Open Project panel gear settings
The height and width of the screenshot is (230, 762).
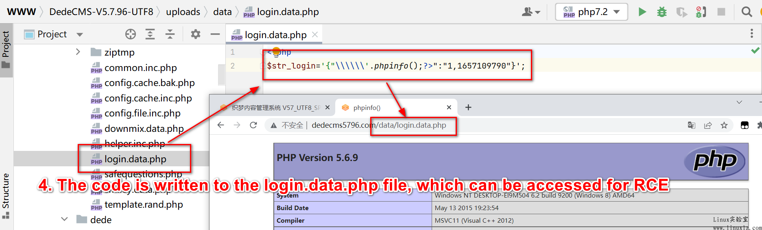point(196,34)
